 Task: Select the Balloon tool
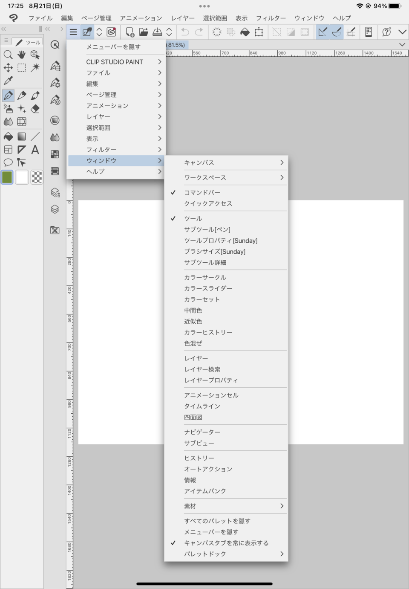coord(8,162)
